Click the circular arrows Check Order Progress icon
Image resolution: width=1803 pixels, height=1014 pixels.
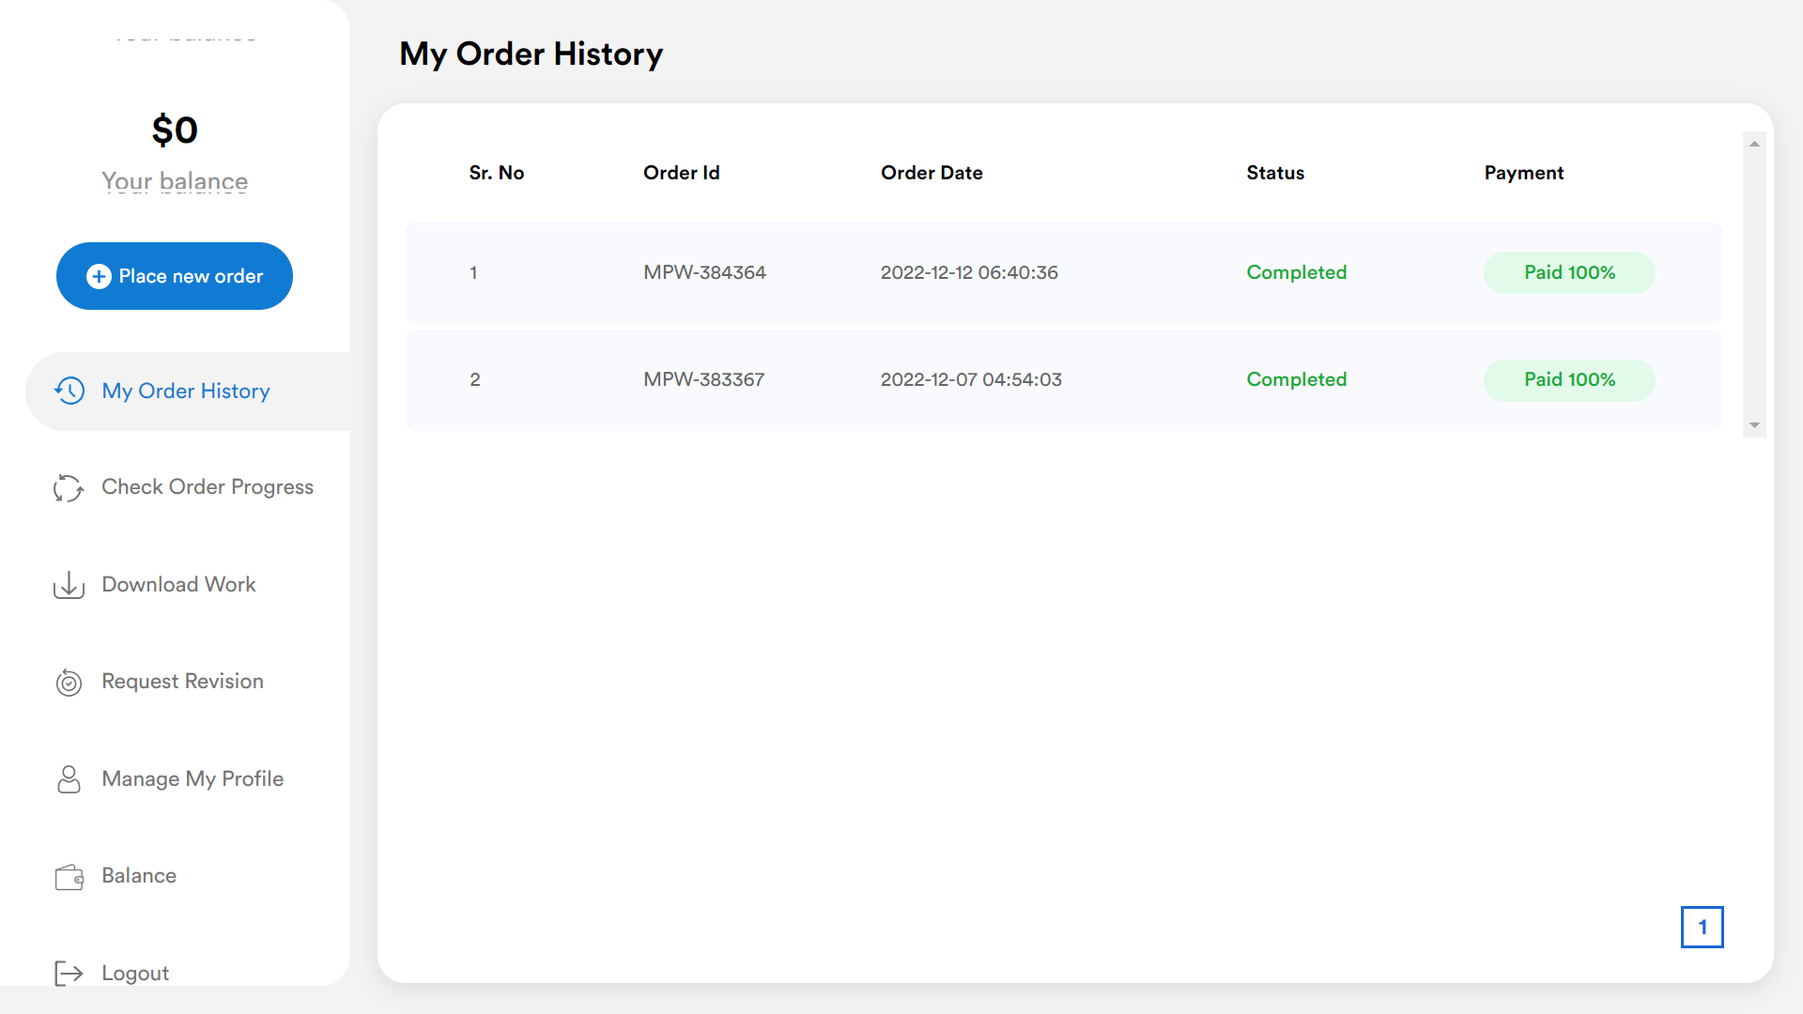tap(69, 488)
